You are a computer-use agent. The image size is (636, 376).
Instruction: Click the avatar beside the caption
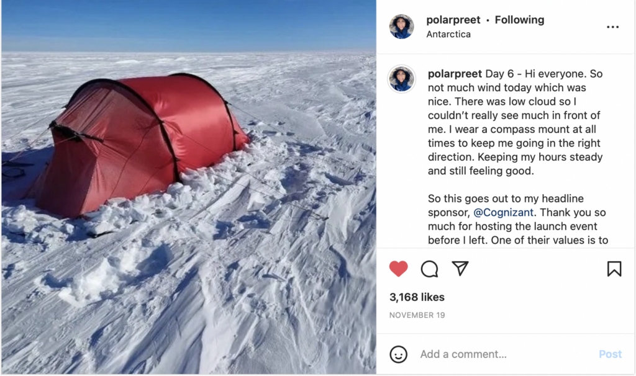[x=402, y=79]
